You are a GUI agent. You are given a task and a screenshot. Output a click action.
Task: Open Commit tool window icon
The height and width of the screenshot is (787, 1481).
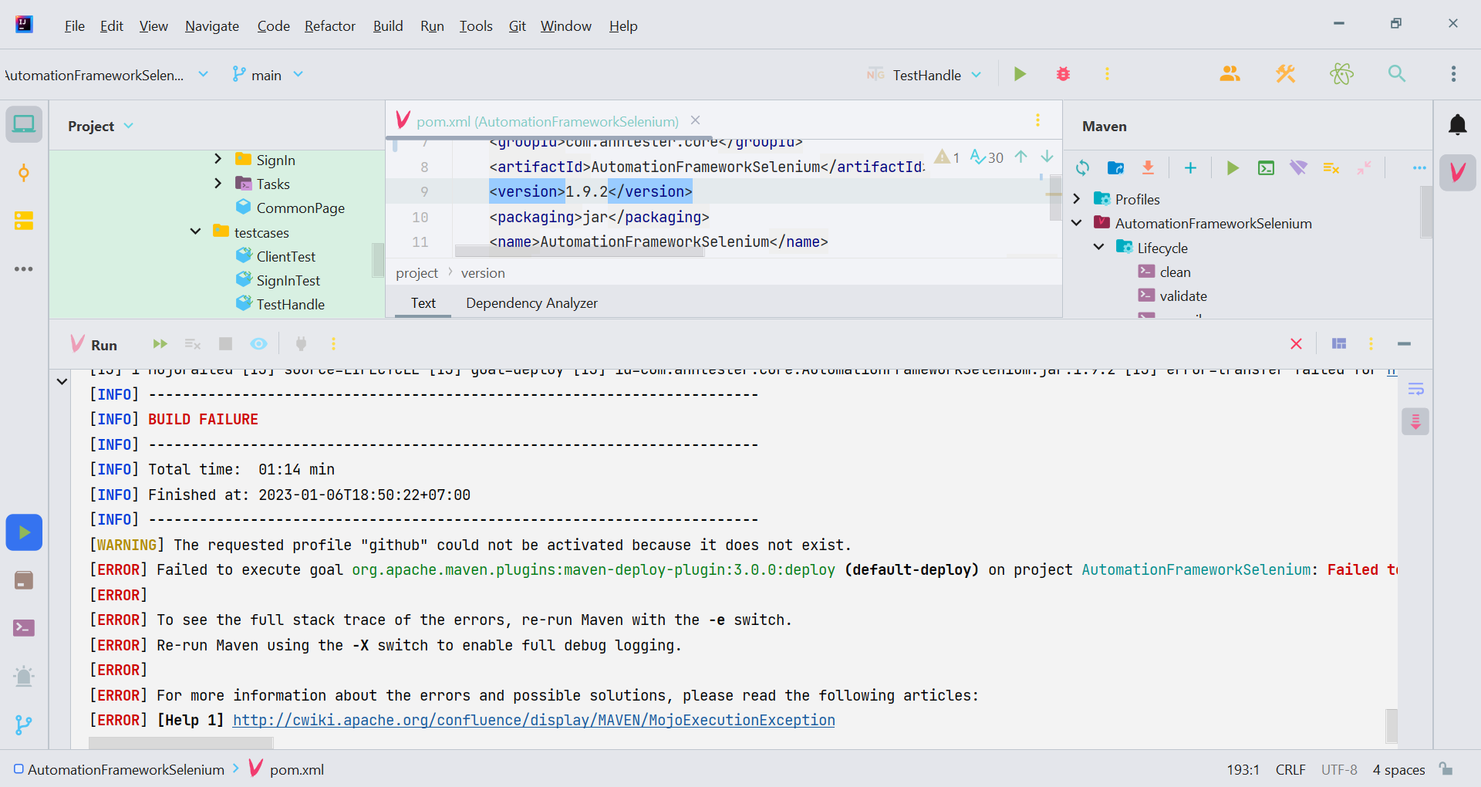[24, 173]
